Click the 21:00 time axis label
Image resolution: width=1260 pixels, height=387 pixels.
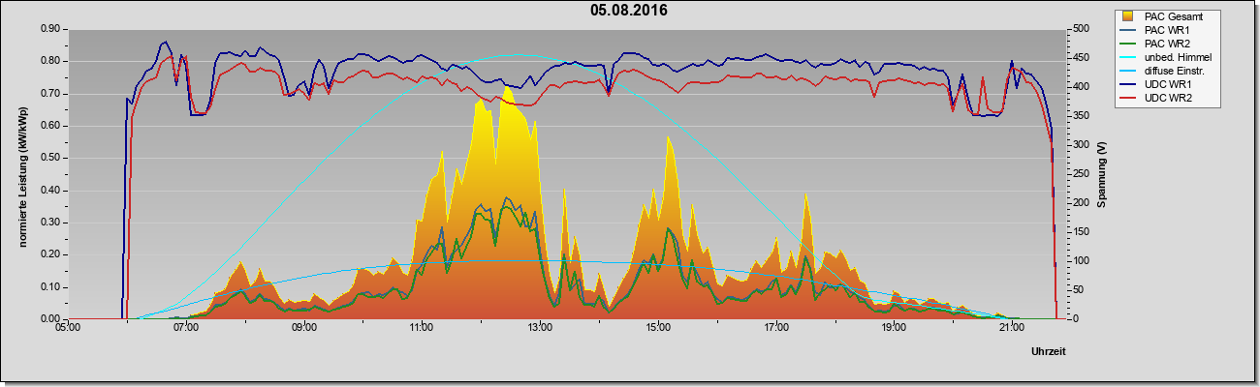click(1011, 329)
